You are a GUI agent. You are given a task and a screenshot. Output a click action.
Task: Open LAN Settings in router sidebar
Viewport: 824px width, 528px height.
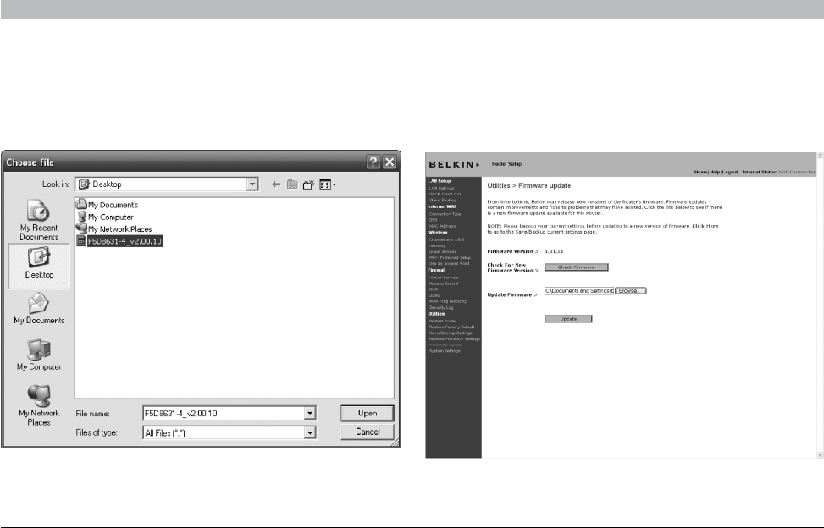click(441, 188)
